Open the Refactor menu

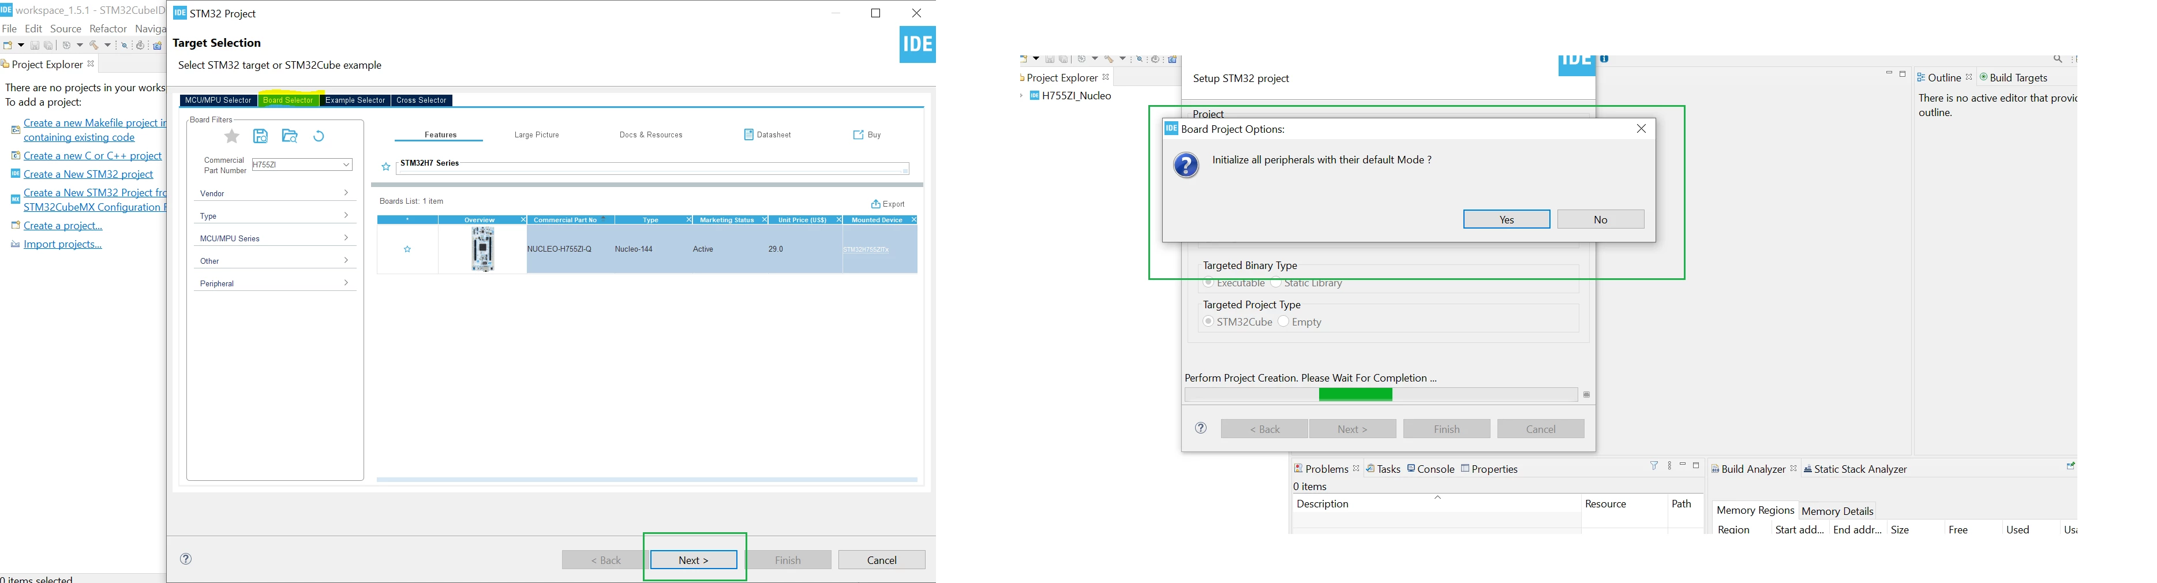(108, 29)
